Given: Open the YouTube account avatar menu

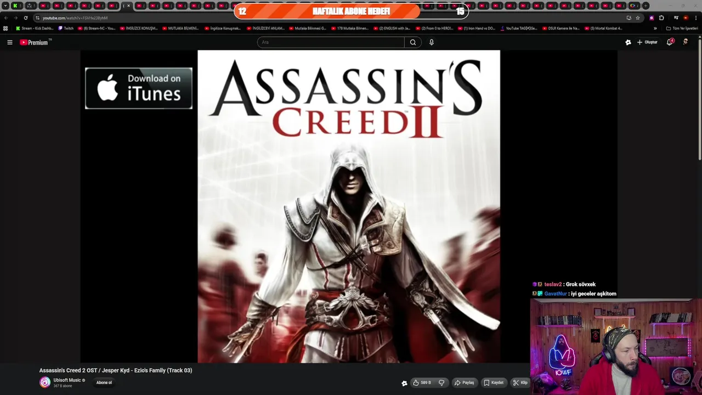Looking at the screenshot, I should 686,42.
